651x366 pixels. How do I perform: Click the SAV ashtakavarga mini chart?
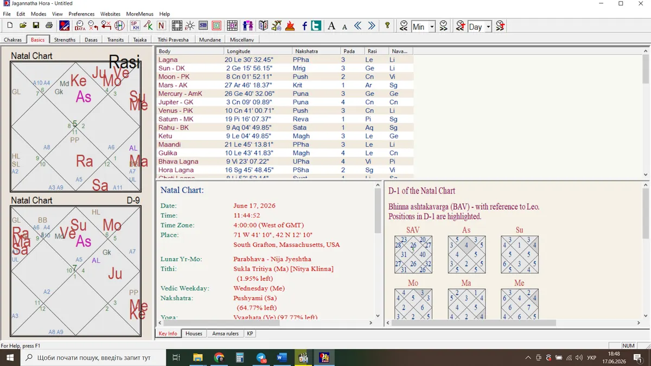tap(413, 254)
